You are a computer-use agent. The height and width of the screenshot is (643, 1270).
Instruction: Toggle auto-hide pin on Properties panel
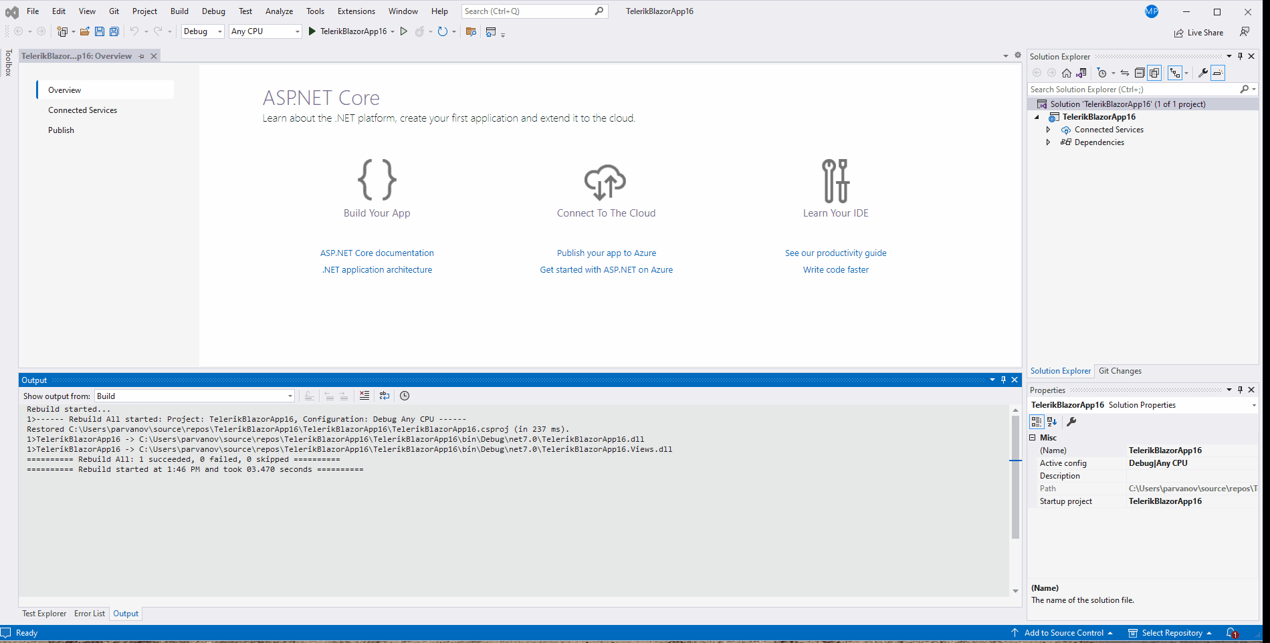(1241, 390)
